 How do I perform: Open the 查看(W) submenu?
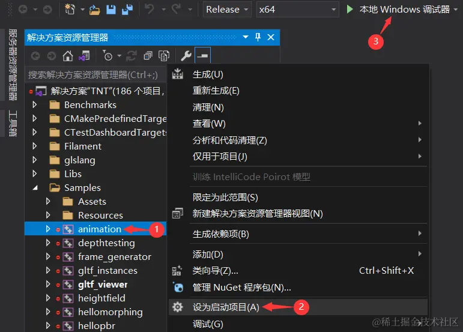coord(298,123)
